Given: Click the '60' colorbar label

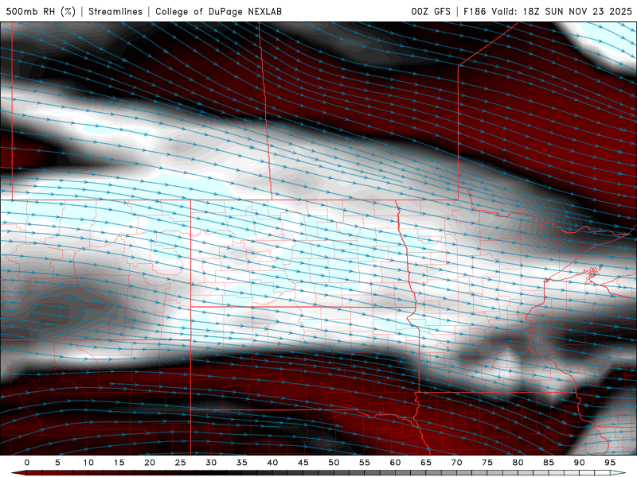Looking at the screenshot, I should [x=395, y=463].
